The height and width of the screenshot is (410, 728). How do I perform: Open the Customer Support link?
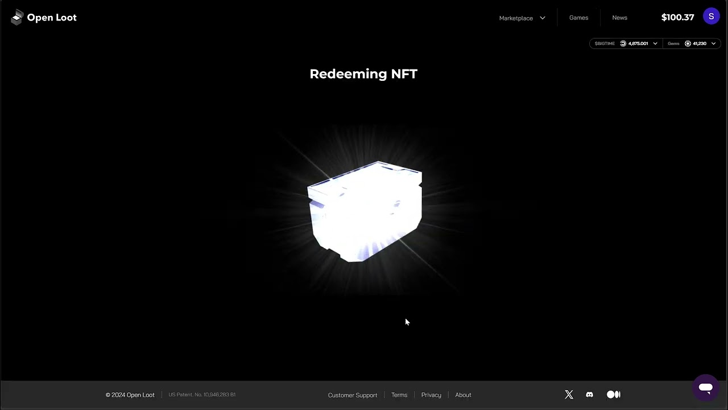pos(353,395)
